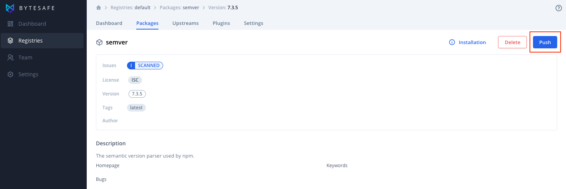Image resolution: width=566 pixels, height=189 pixels.
Task: Click the Tags label
Action: 107,108
